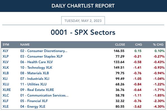Sort by the NAME column header
The image size is (167, 111).
point(25,45)
